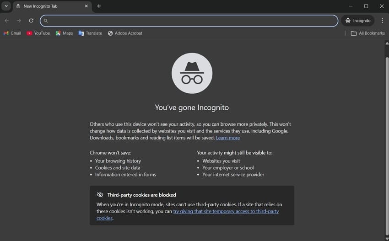
Task: Click "Websites you visit" list item
Action: 221,161
